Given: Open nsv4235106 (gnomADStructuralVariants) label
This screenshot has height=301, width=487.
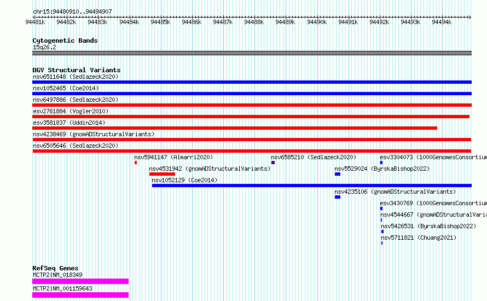Looking at the screenshot, I should pyautogui.click(x=395, y=192).
